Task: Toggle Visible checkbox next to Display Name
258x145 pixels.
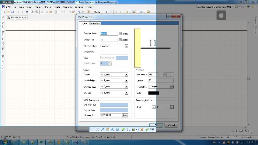Action: tap(120, 33)
